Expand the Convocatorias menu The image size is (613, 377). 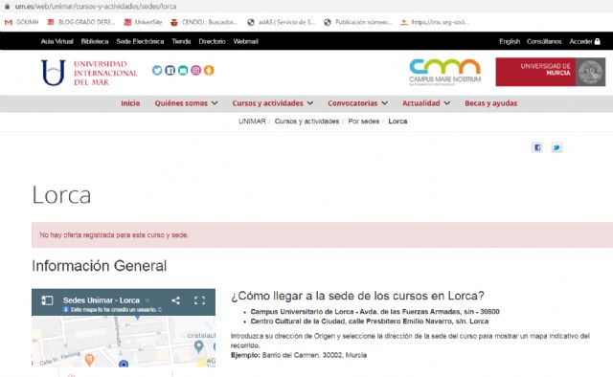point(357,103)
